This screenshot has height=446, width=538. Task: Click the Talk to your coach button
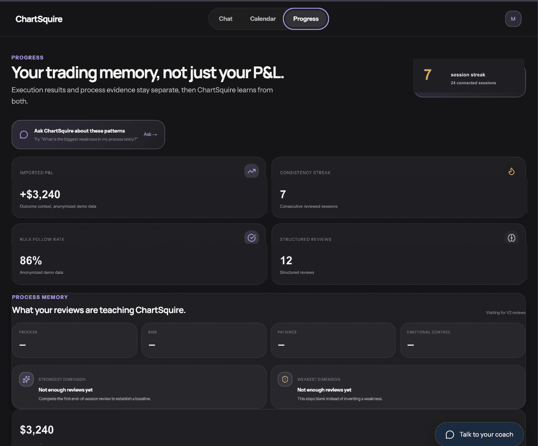coord(479,434)
